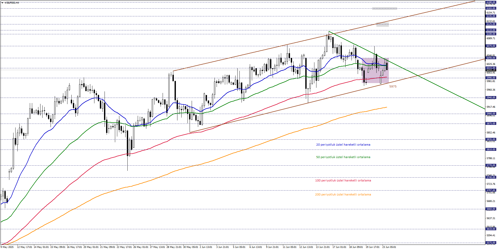Click the '28 May 21:01' time axis label
Screen dimensions: 497x250
pos(174,247)
